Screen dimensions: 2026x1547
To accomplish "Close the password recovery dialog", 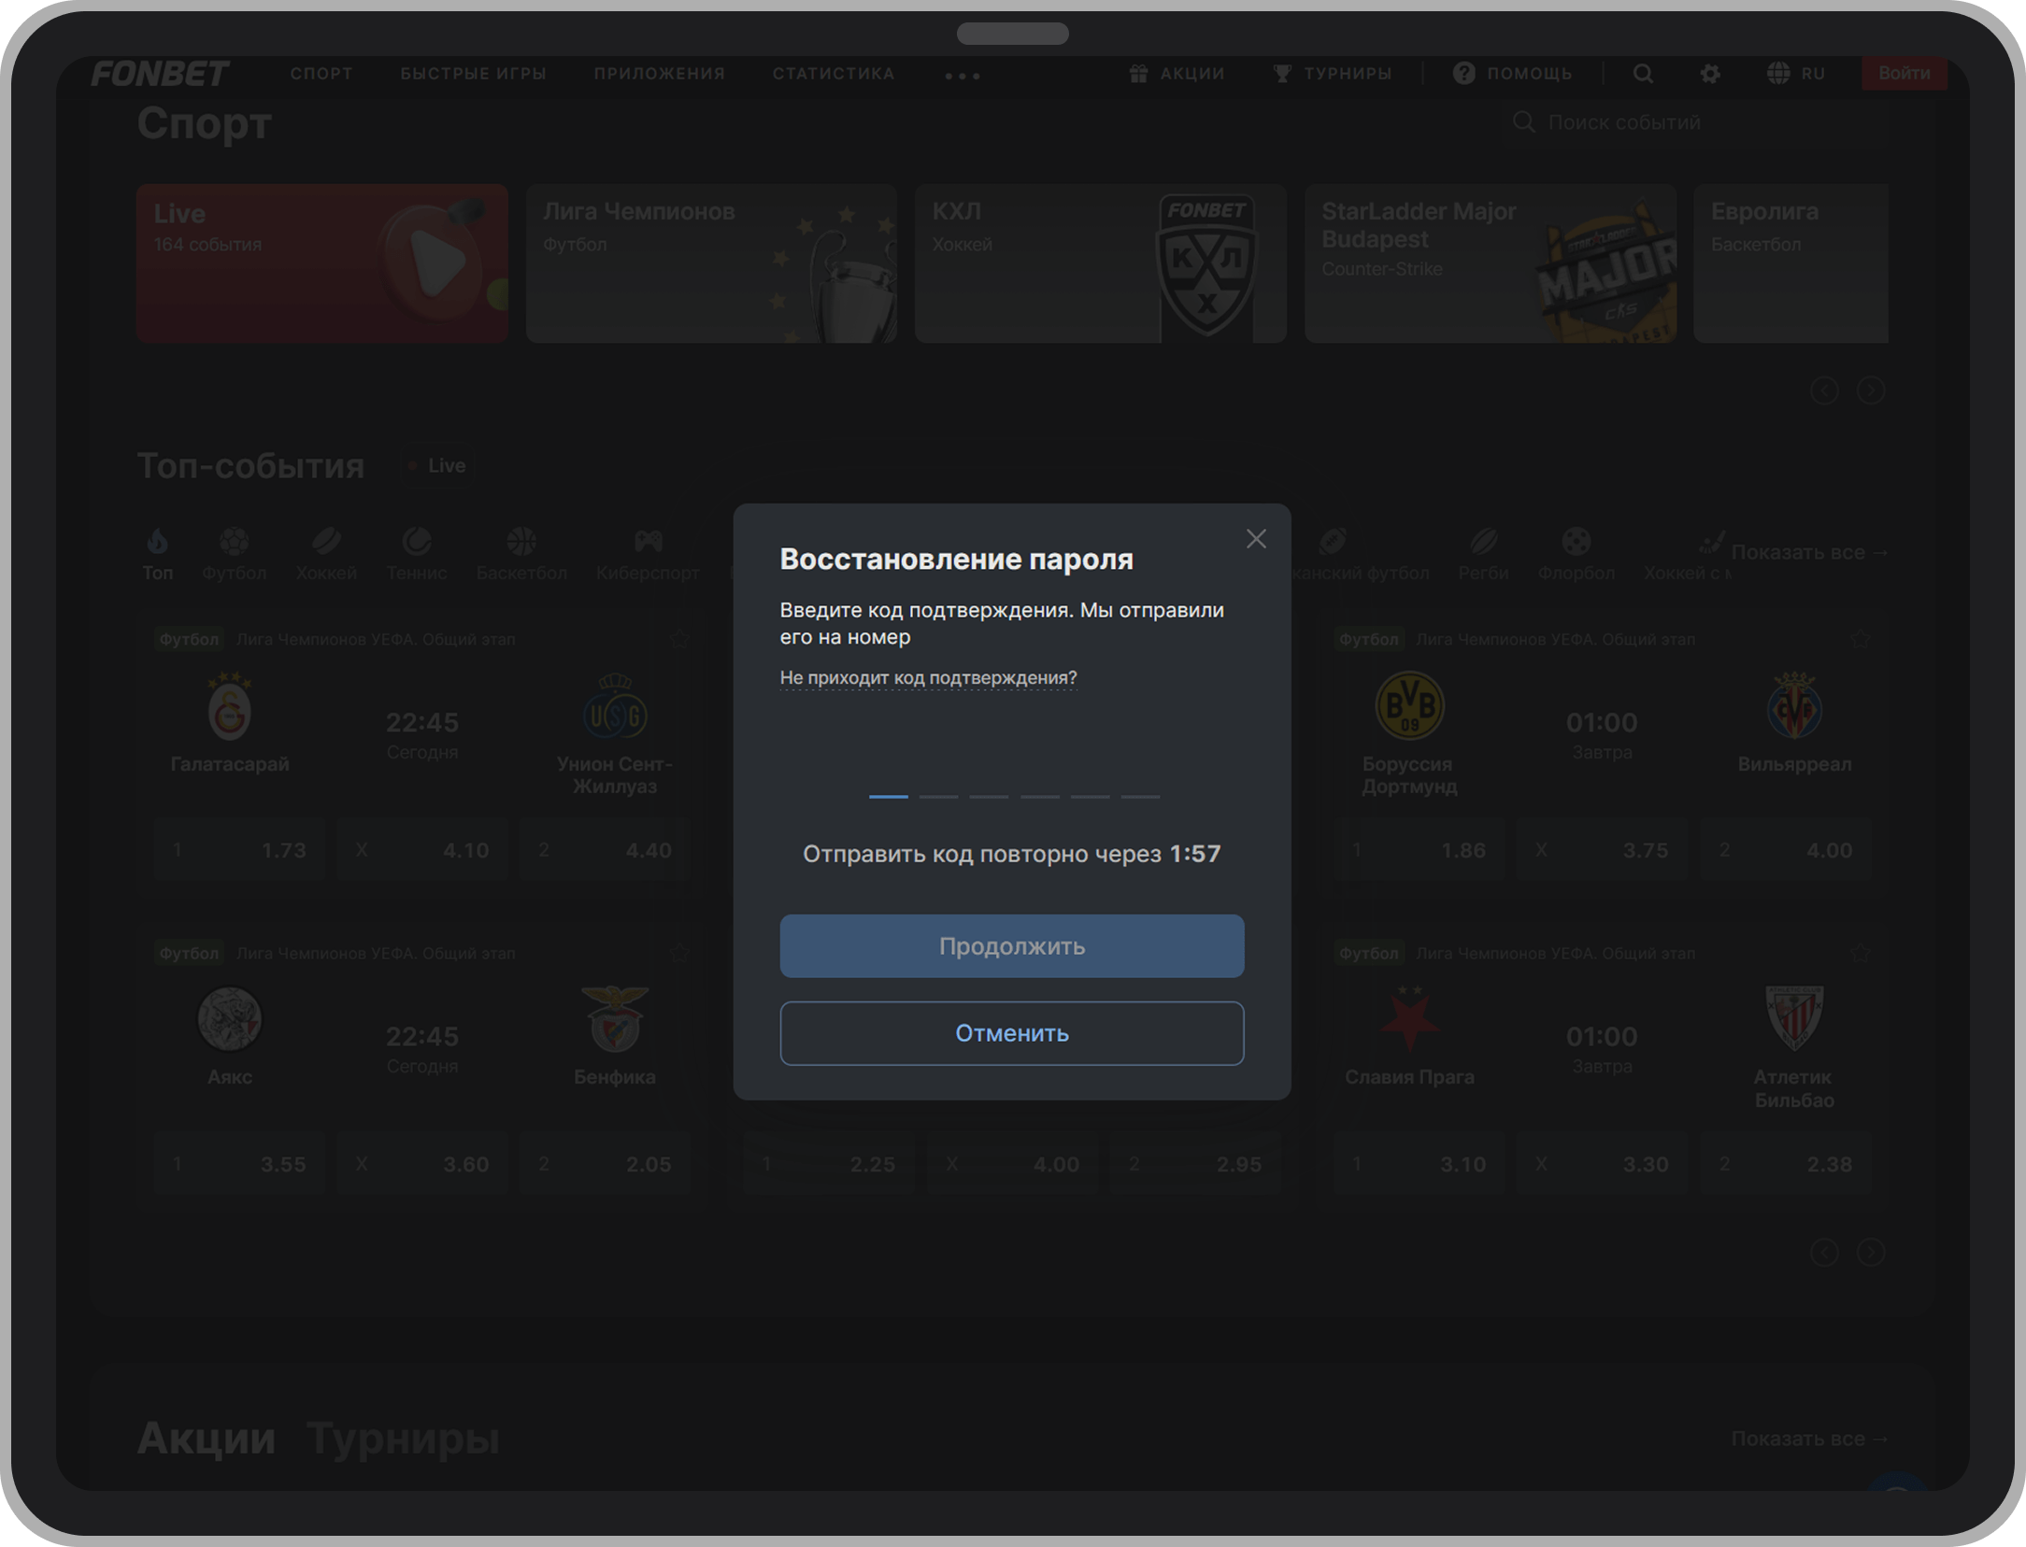I will point(1256,539).
